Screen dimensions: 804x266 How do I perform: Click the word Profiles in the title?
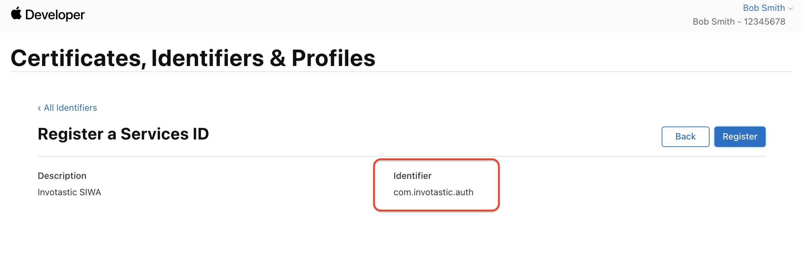tap(333, 58)
